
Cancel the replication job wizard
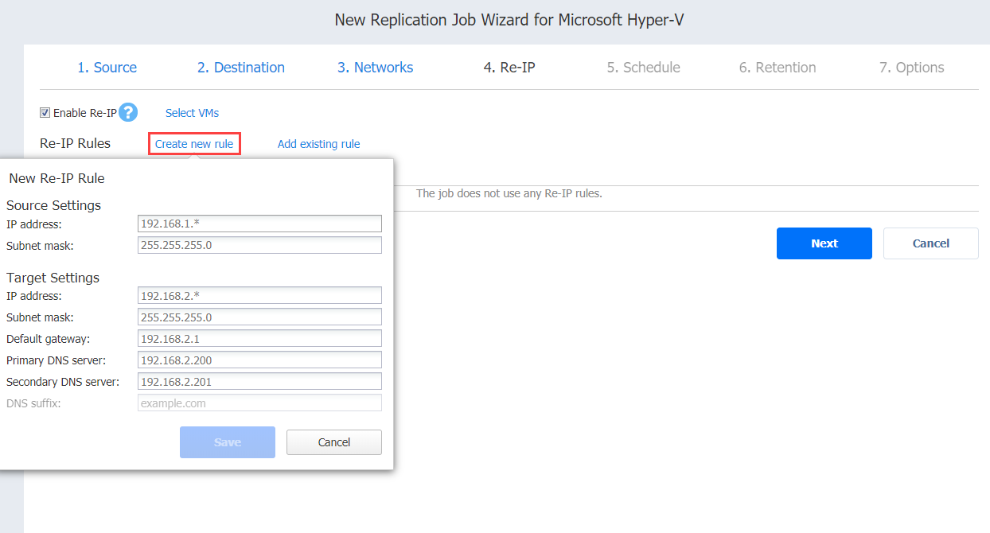pos(930,243)
